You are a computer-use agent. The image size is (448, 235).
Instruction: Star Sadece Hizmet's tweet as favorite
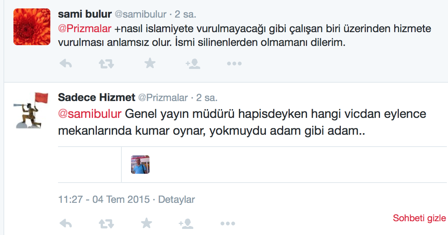[146, 223]
